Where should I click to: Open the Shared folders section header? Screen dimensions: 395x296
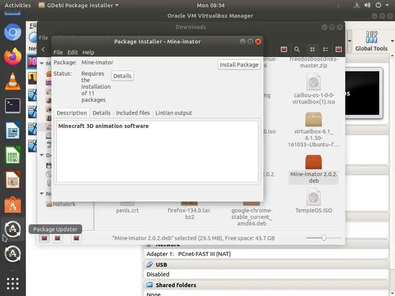click(176, 285)
